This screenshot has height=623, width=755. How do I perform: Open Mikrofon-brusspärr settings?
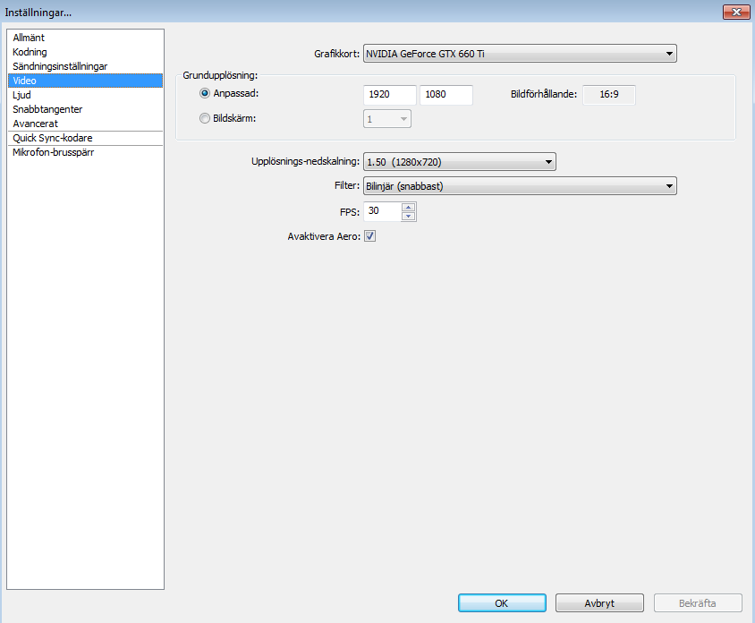click(54, 152)
